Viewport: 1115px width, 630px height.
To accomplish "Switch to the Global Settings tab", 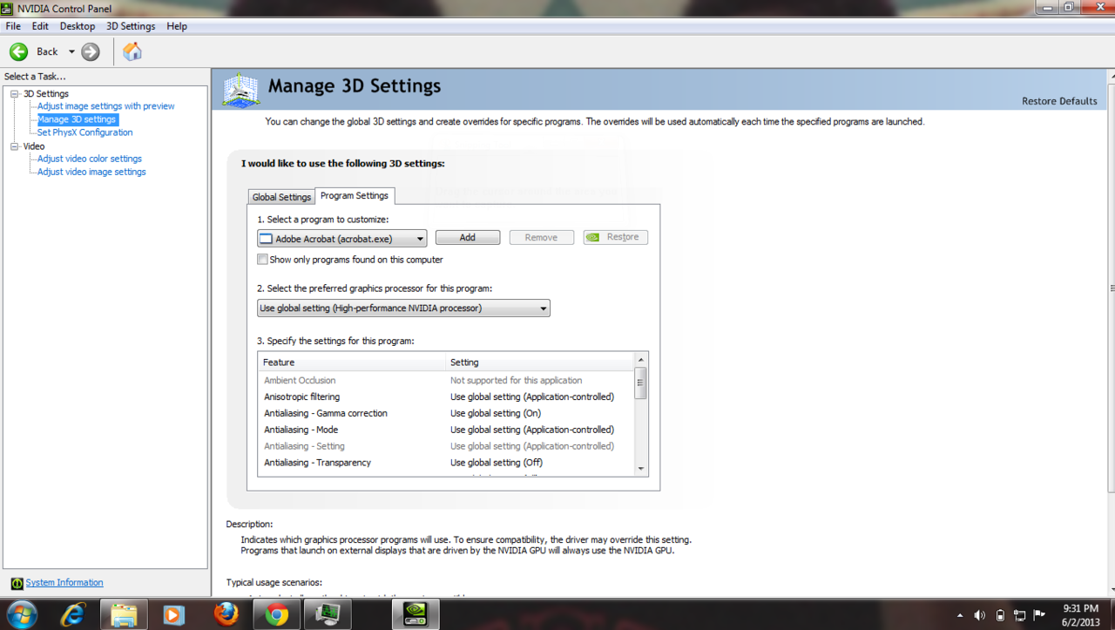I will 281,197.
